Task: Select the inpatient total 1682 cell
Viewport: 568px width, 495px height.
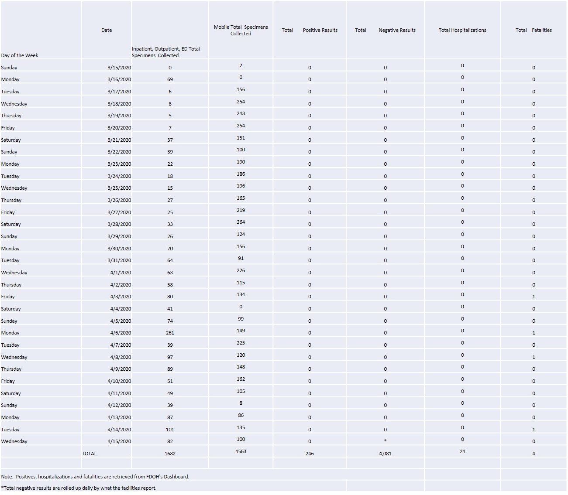Action: coord(170,454)
